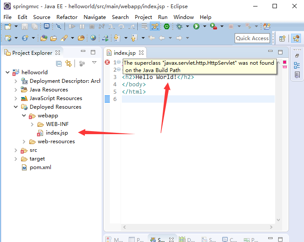The image size is (304, 242).
Task: Click the green Run play icon
Action: (x=196, y=26)
